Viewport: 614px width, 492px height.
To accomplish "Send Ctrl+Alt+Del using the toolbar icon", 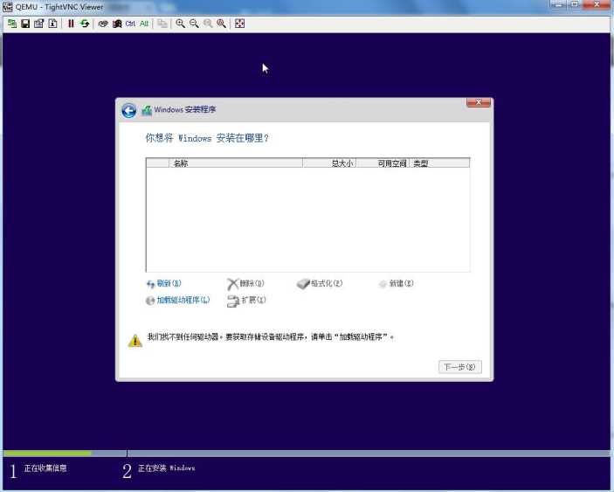I will [x=103, y=24].
